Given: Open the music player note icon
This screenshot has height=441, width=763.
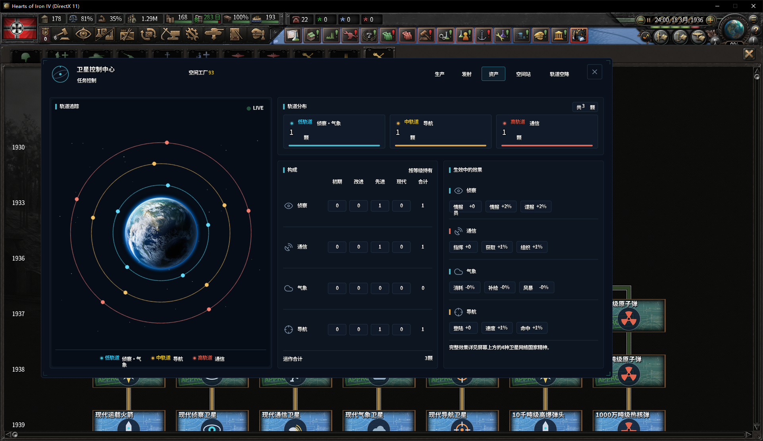Looking at the screenshot, I should pyautogui.click(x=646, y=36).
